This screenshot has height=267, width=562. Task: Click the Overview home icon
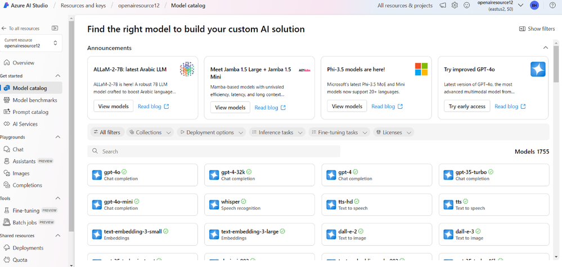tap(6, 63)
